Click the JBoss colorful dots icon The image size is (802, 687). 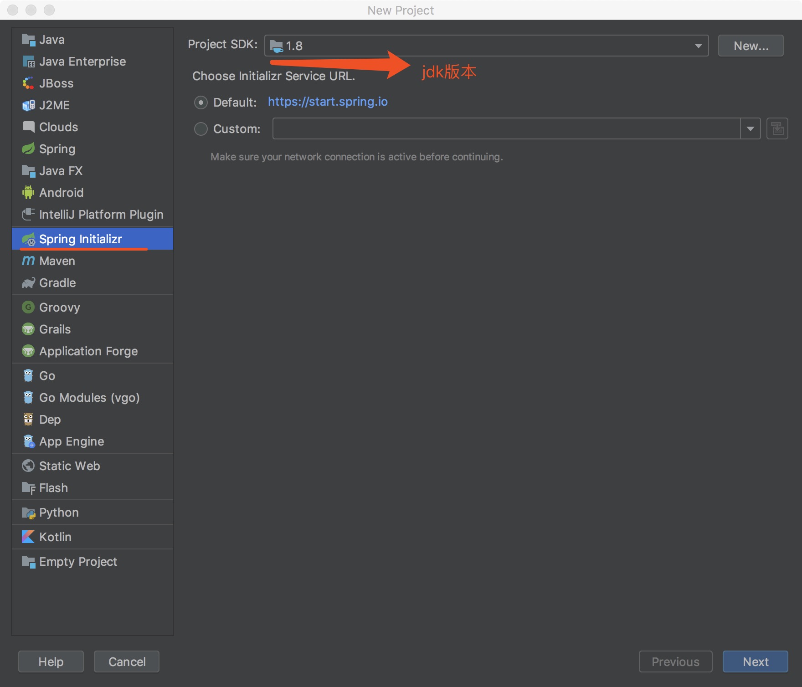[x=28, y=83]
